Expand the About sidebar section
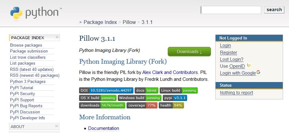This screenshot has height=133, width=289. (x=57, y=126)
